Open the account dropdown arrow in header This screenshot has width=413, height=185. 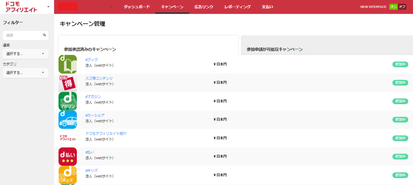111,7
